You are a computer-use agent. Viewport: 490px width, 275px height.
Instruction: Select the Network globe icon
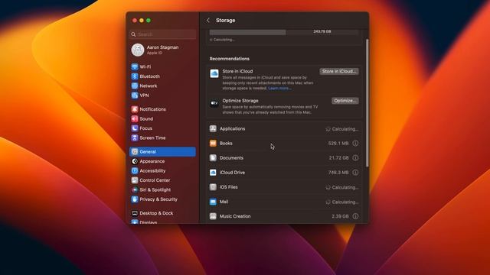tap(135, 86)
